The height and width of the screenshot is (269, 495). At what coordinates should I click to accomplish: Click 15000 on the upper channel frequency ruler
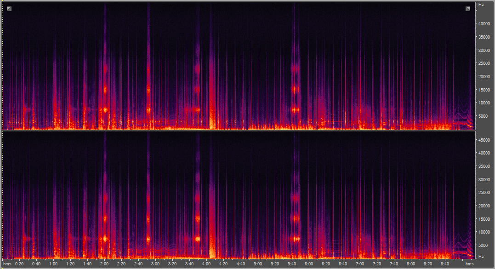click(x=484, y=90)
